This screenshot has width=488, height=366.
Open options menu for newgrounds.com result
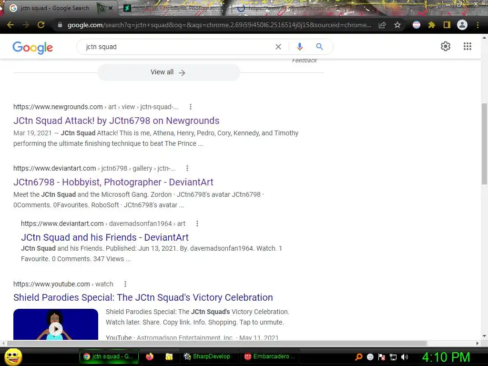pos(191,107)
